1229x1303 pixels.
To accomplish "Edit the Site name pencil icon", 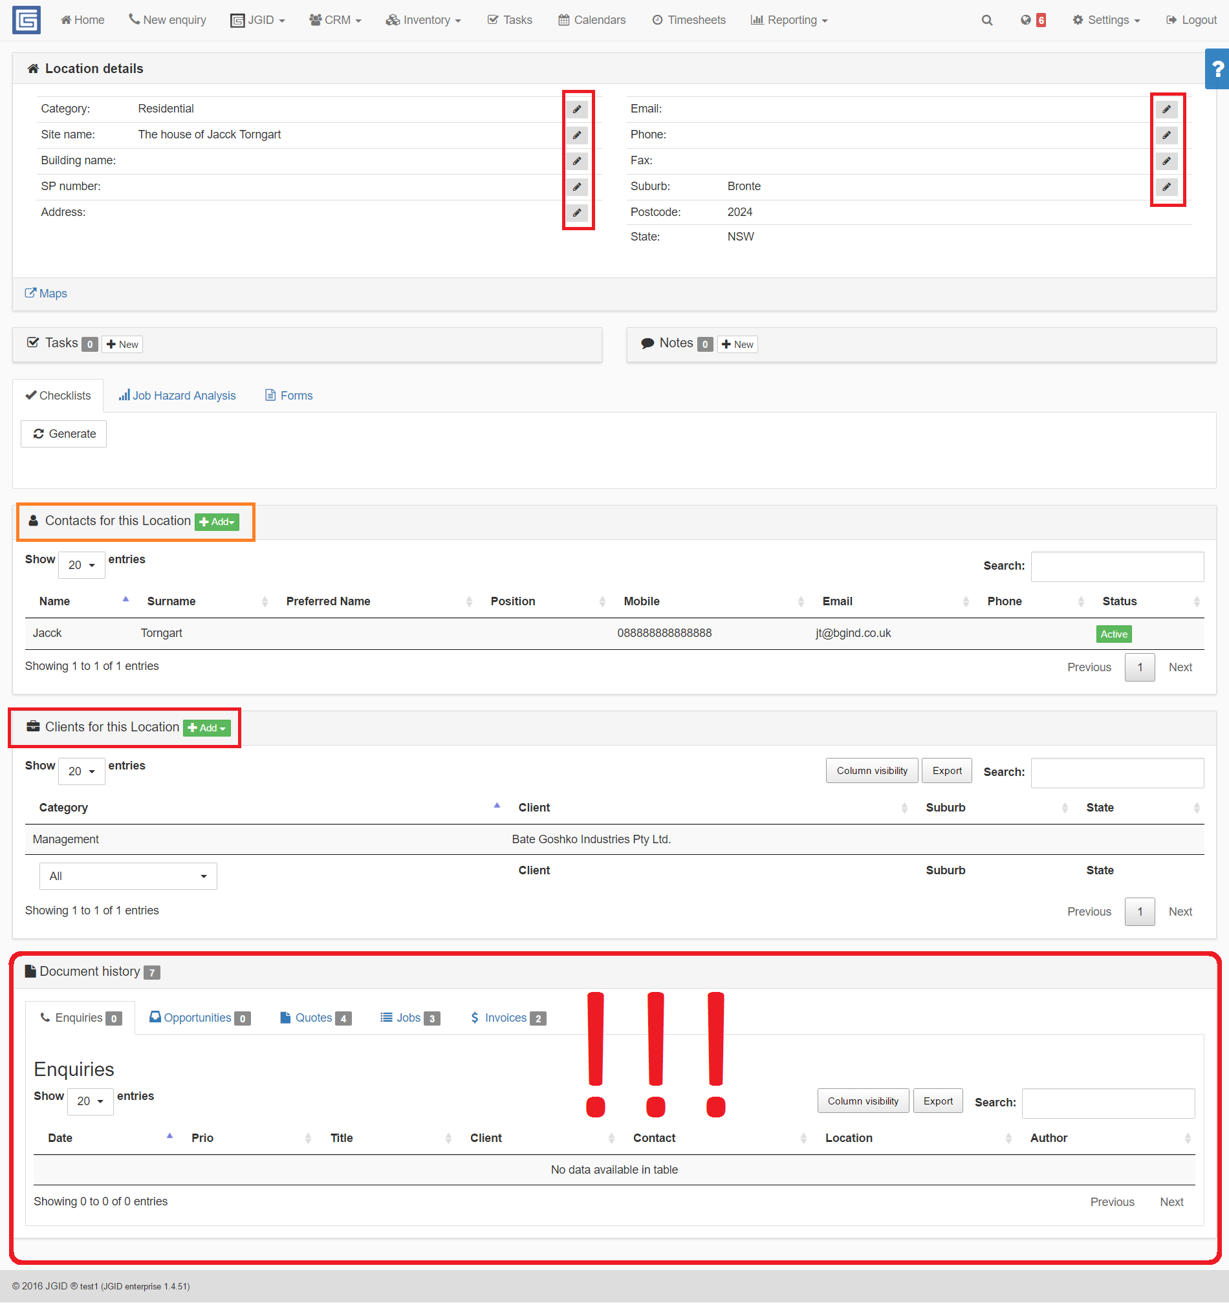I will coord(577,135).
